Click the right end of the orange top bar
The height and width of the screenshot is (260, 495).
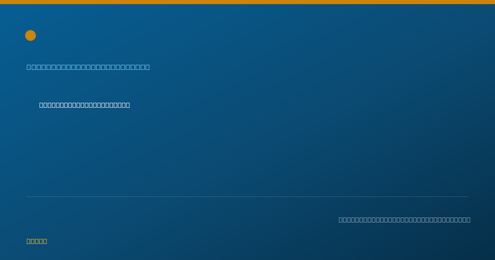pyautogui.click(x=493, y=2)
